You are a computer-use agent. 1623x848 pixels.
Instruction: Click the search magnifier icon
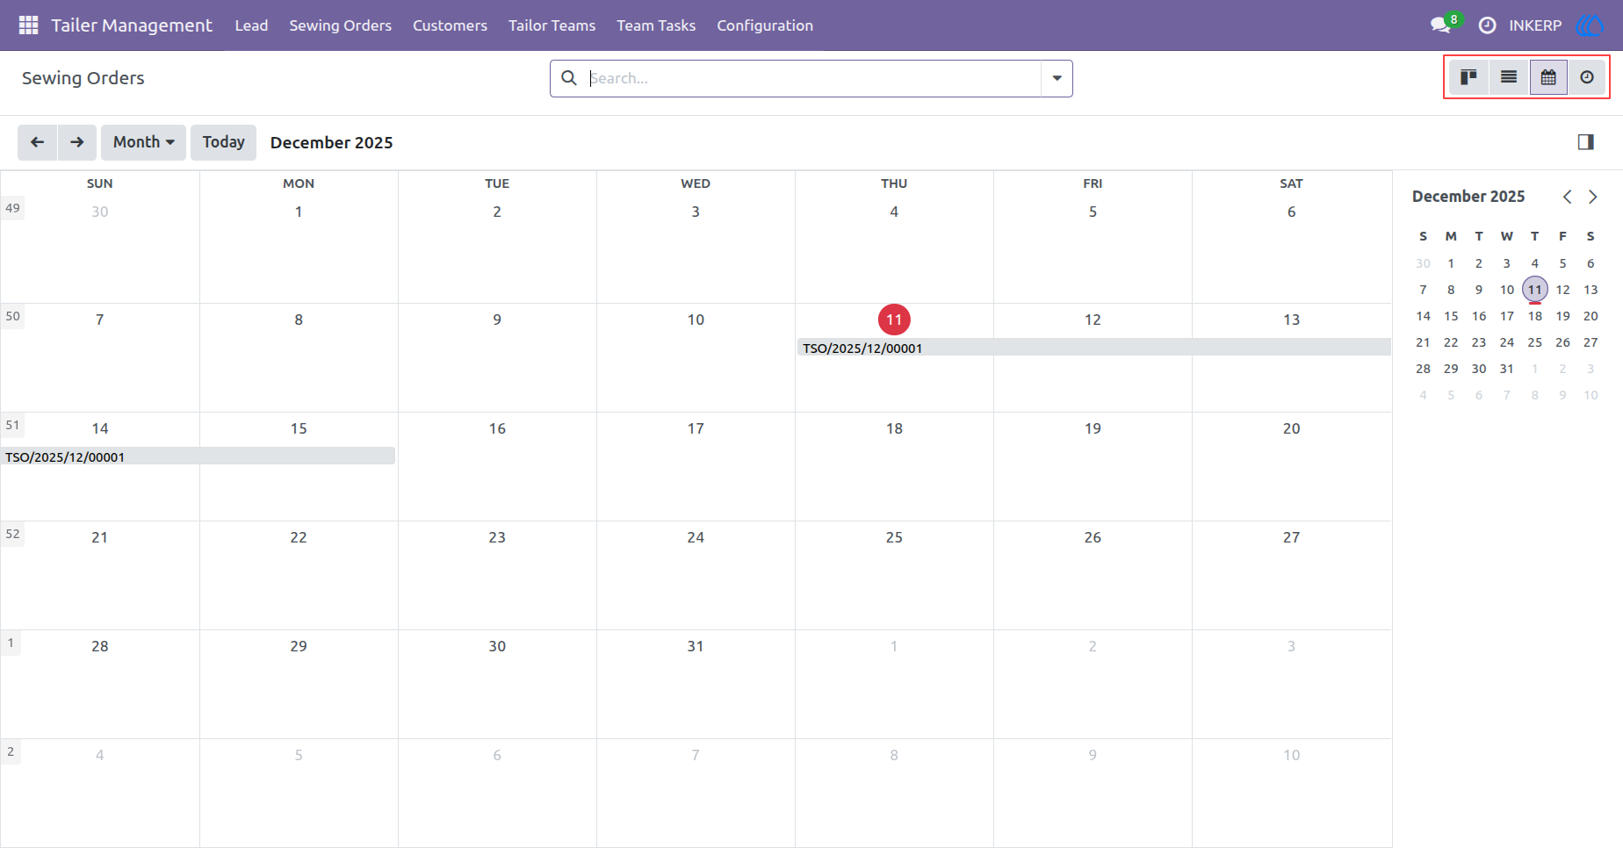569,78
